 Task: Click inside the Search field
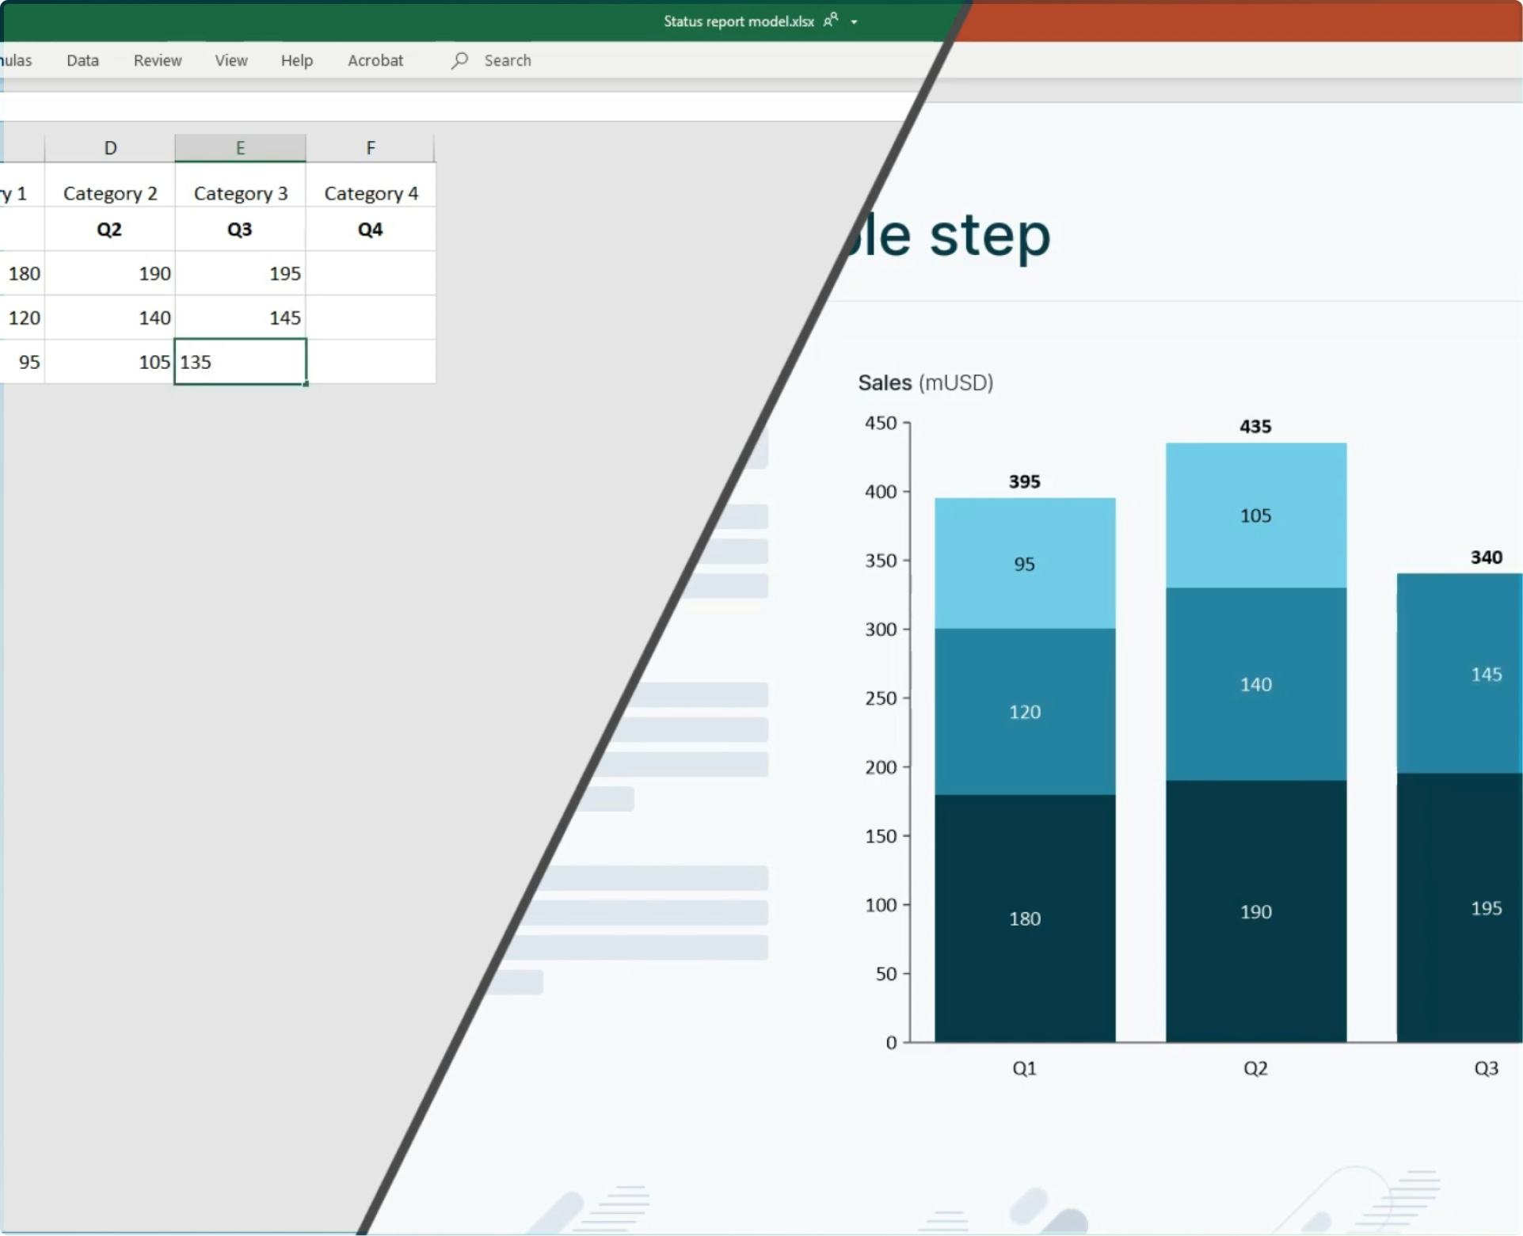pos(507,60)
